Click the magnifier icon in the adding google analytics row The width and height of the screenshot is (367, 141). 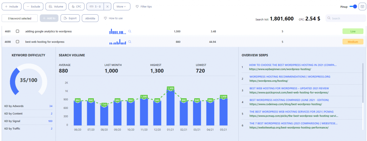click(130, 31)
